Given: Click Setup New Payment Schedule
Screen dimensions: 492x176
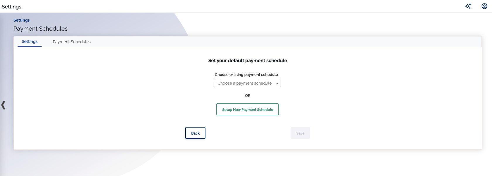Looking at the screenshot, I should click(247, 109).
